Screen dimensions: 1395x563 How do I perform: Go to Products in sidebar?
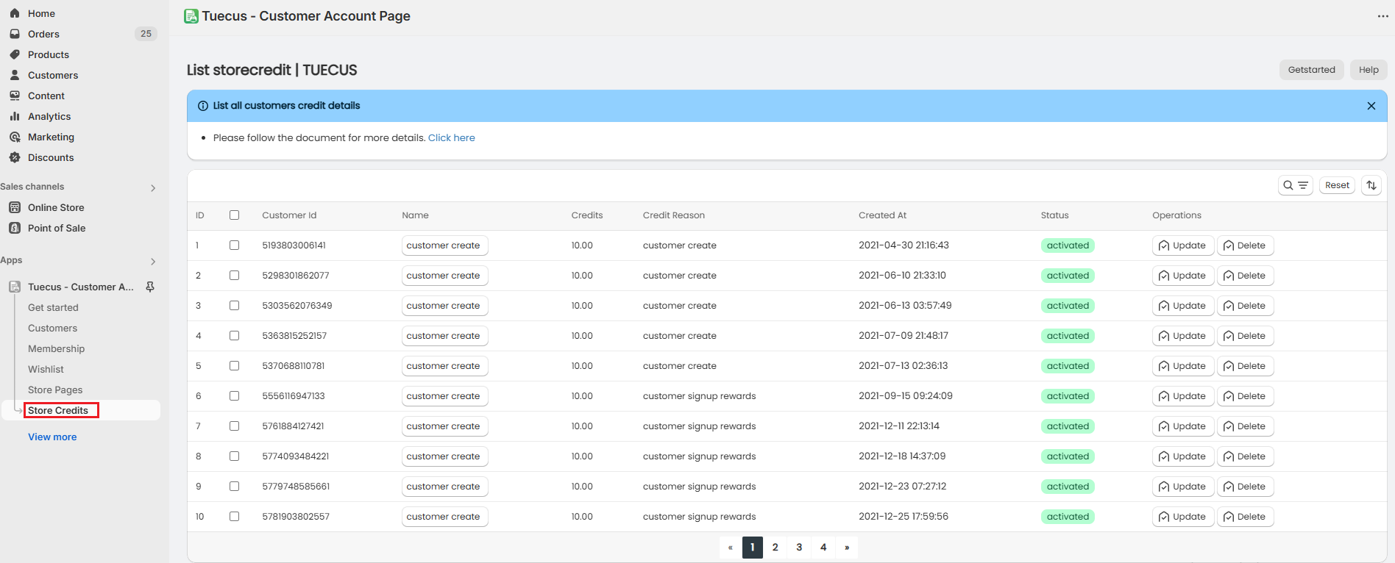pos(49,54)
